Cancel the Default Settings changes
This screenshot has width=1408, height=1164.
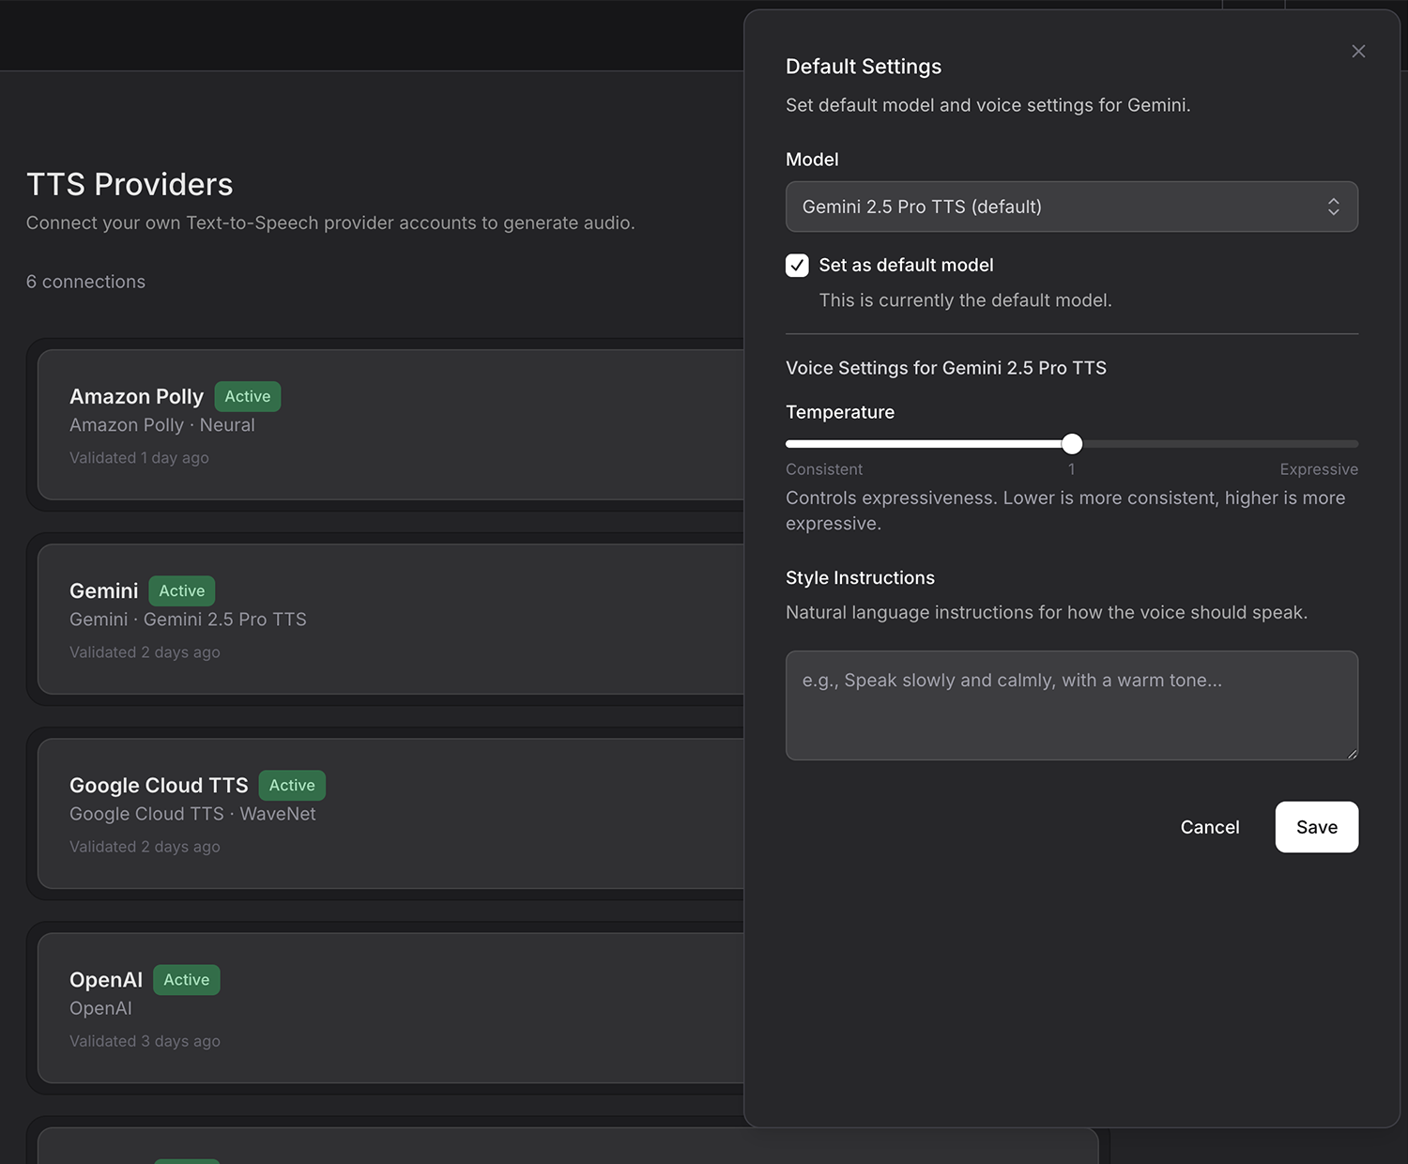pyautogui.click(x=1210, y=827)
